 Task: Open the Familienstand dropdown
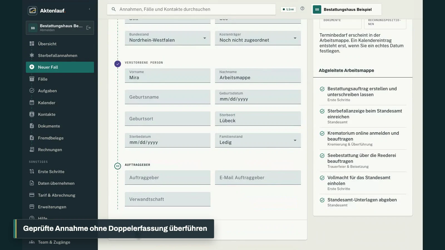point(258,140)
